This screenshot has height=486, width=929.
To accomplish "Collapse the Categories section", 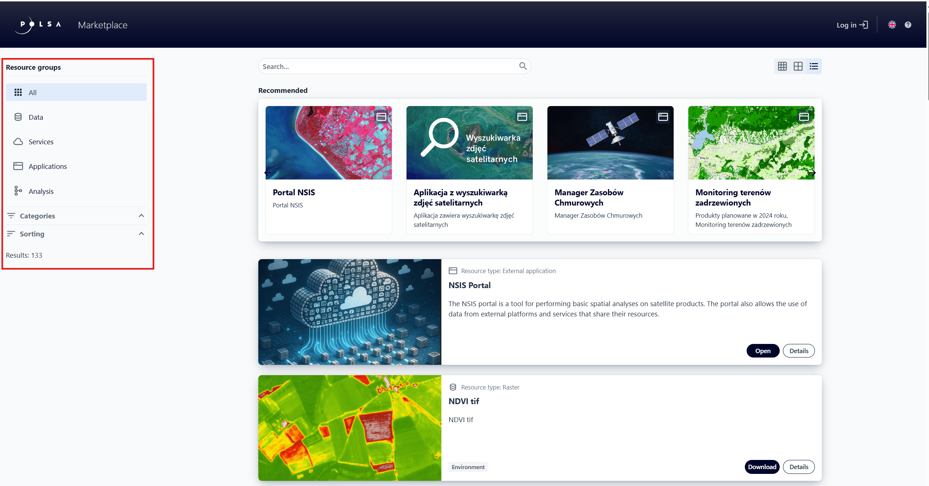I will pyautogui.click(x=141, y=216).
